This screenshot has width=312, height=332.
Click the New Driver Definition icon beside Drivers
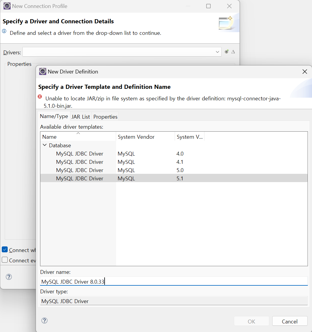coord(227,52)
